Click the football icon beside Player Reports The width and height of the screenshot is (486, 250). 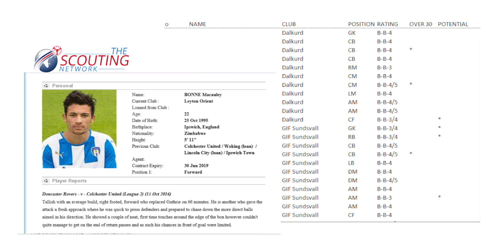46,181
